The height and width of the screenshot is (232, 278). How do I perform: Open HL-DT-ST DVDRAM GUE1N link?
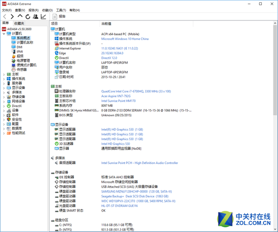pos(120,206)
